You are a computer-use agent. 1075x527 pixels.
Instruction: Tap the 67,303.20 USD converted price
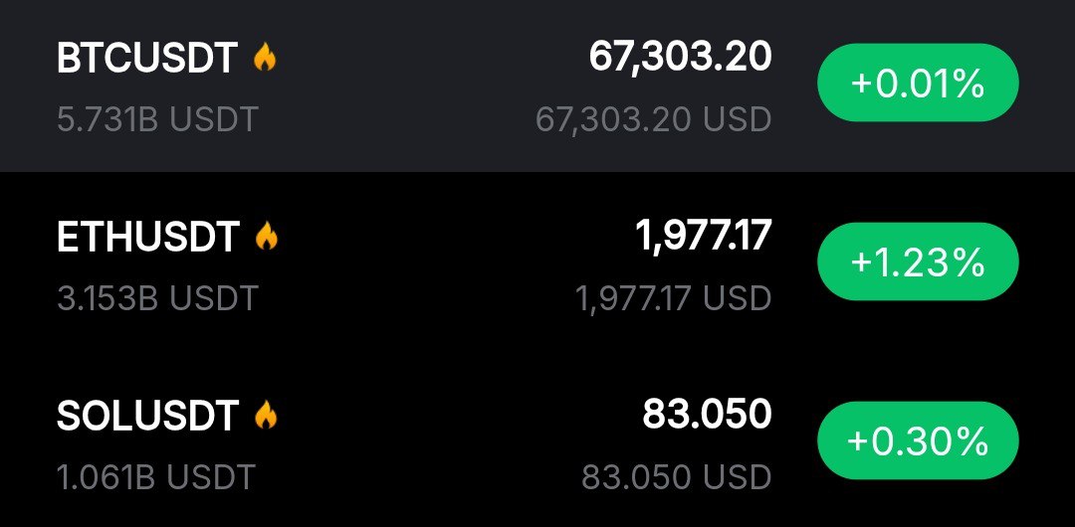[x=653, y=119]
